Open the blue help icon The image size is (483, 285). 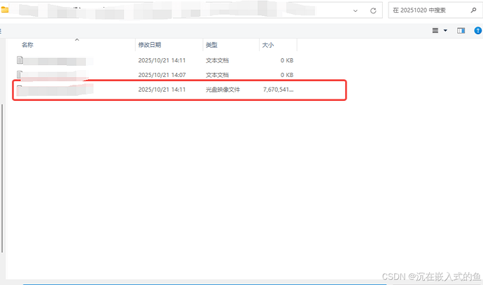coord(477,30)
